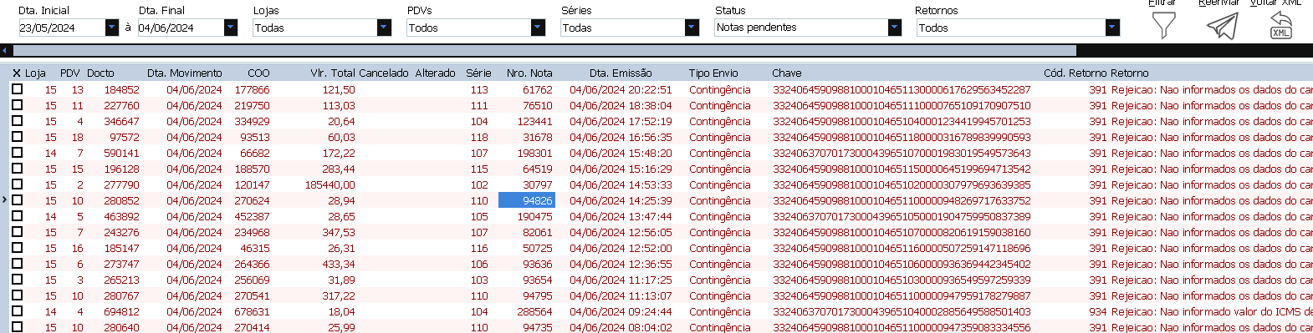The height and width of the screenshot is (333, 1313).
Task: Sort by the Docto column header
Action: pyautogui.click(x=100, y=73)
